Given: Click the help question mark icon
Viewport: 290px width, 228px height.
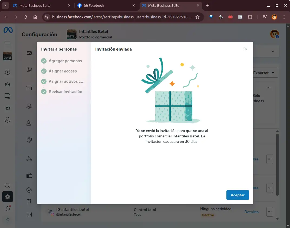Looking at the screenshot, I should 8,220.
